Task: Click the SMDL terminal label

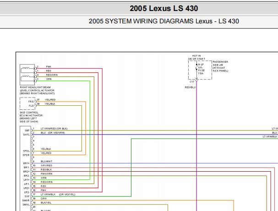Action: (x=26, y=205)
